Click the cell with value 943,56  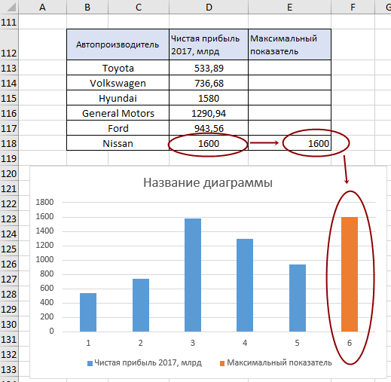pos(209,128)
